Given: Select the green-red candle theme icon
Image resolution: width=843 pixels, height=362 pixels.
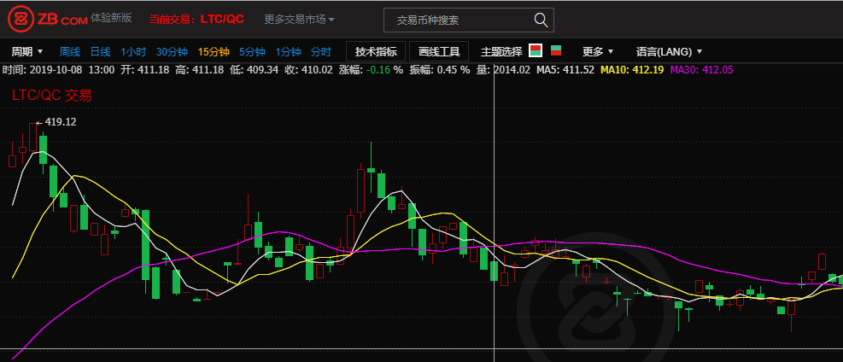Looking at the screenshot, I should pos(556,51).
